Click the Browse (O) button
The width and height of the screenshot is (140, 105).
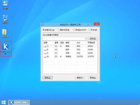[93, 38]
